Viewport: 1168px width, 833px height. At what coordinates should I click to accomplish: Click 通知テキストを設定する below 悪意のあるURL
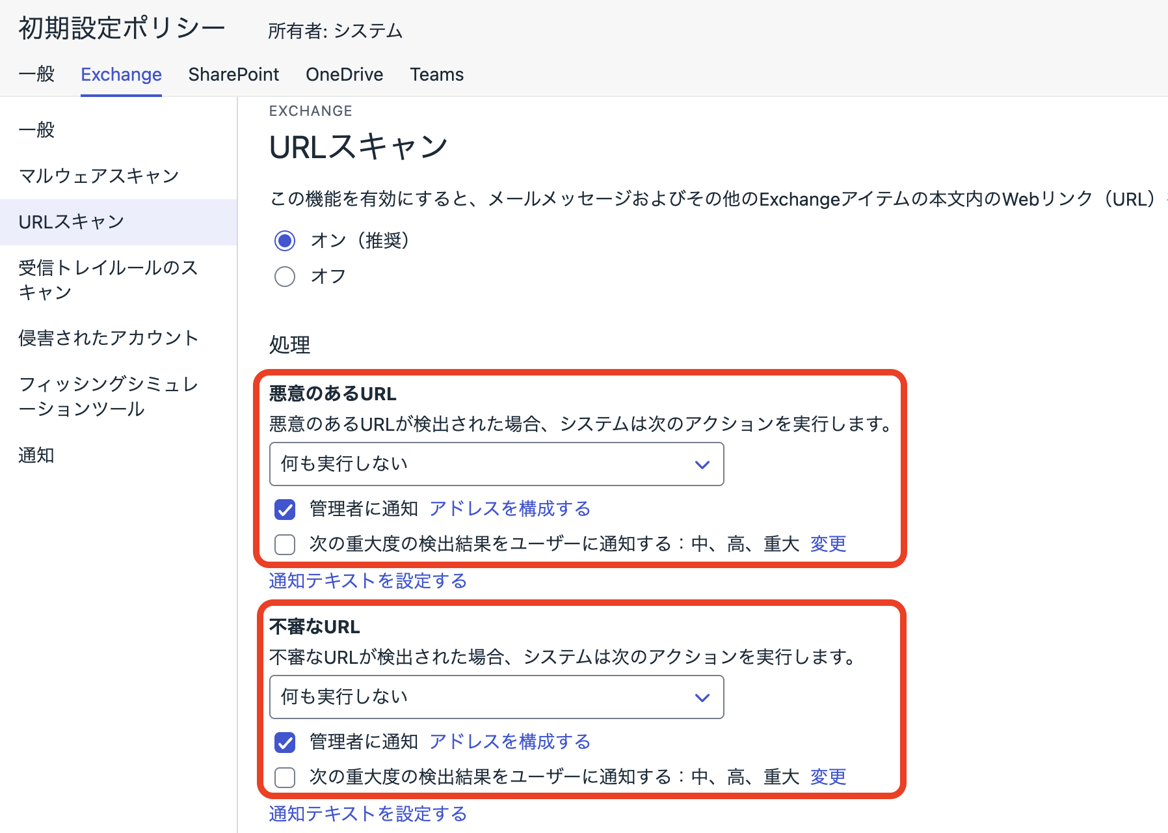pyautogui.click(x=368, y=580)
